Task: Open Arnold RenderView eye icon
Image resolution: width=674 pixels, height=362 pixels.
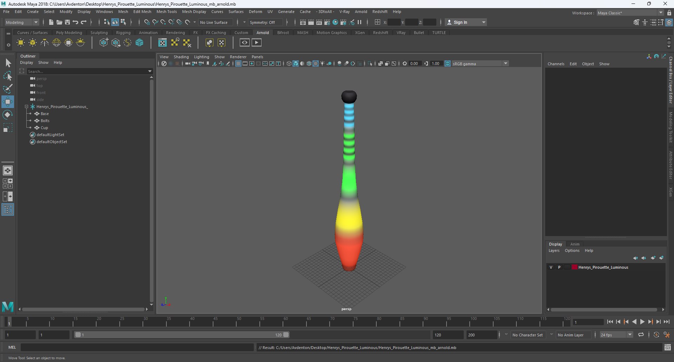Action: click(x=245, y=43)
